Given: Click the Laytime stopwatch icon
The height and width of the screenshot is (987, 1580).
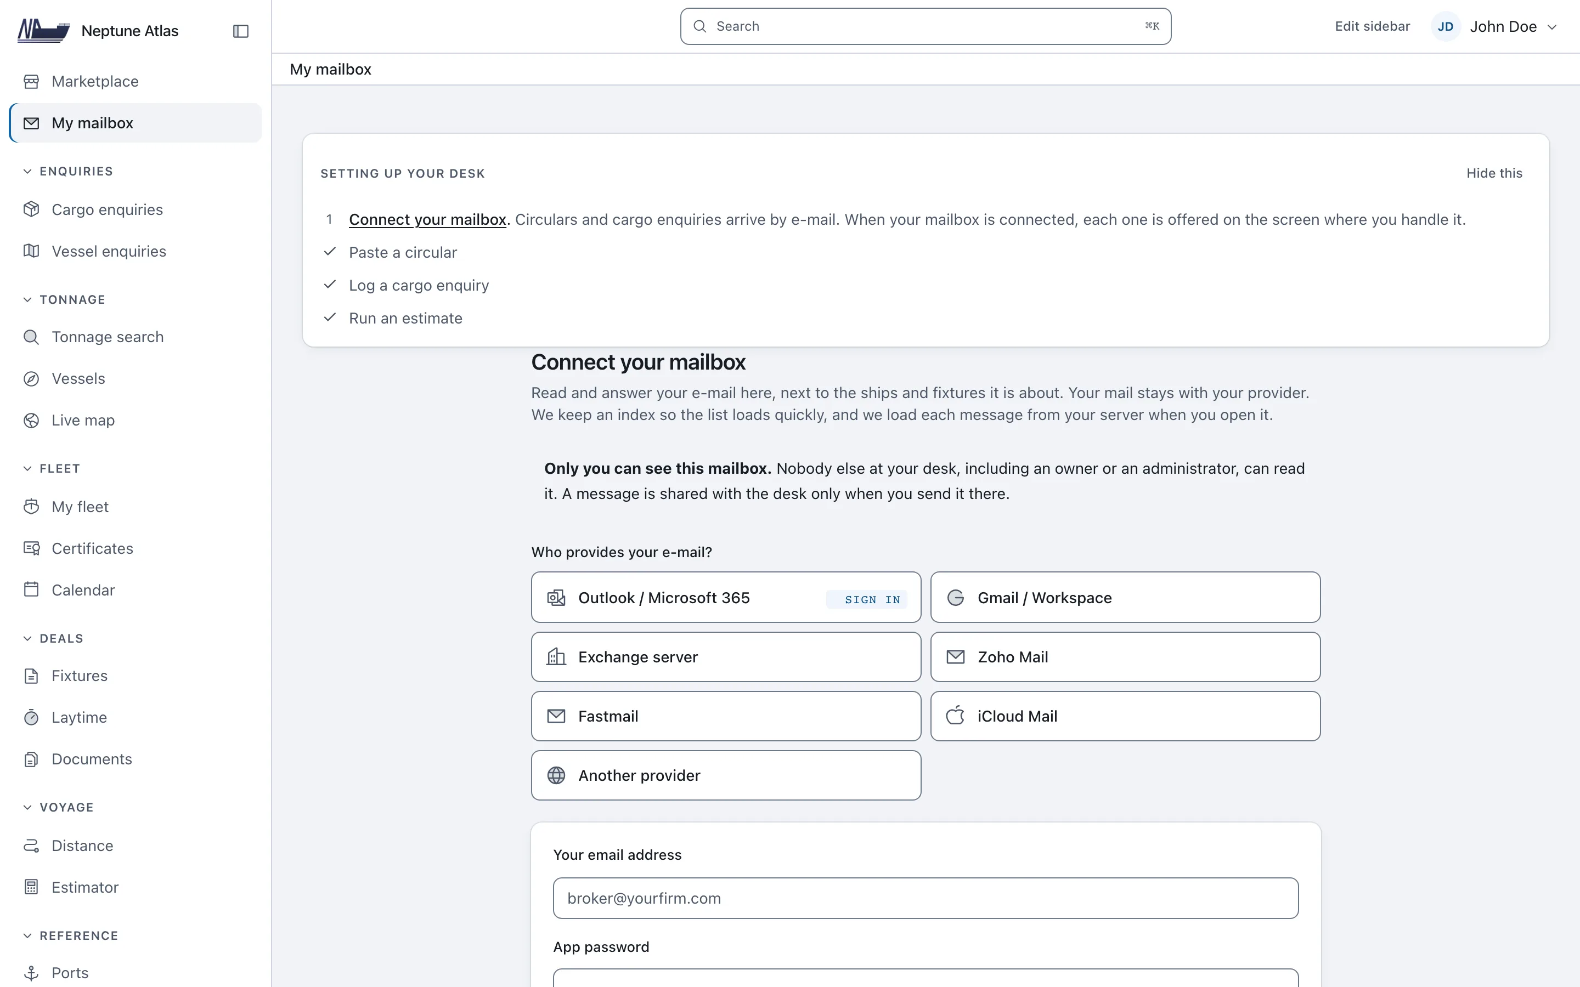Looking at the screenshot, I should [x=31, y=717].
